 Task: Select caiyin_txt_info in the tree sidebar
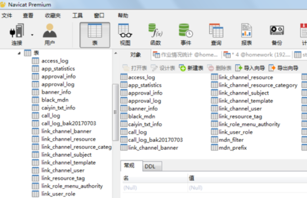[58, 108]
